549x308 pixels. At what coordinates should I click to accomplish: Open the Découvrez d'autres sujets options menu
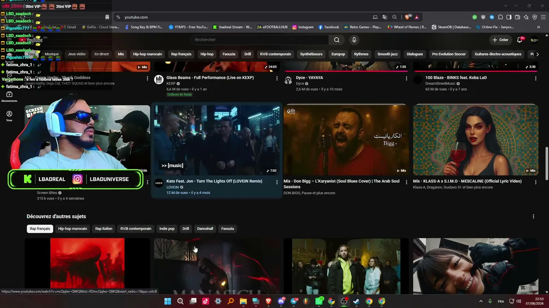coord(534,216)
